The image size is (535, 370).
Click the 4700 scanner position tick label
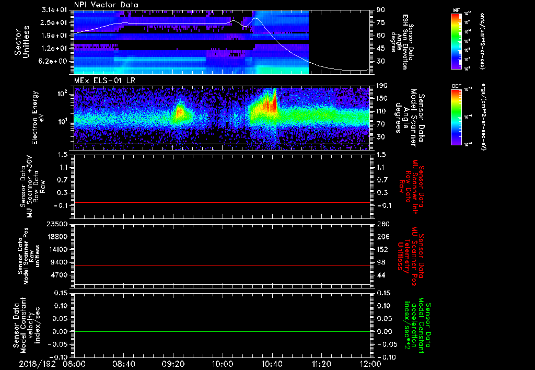click(x=59, y=275)
